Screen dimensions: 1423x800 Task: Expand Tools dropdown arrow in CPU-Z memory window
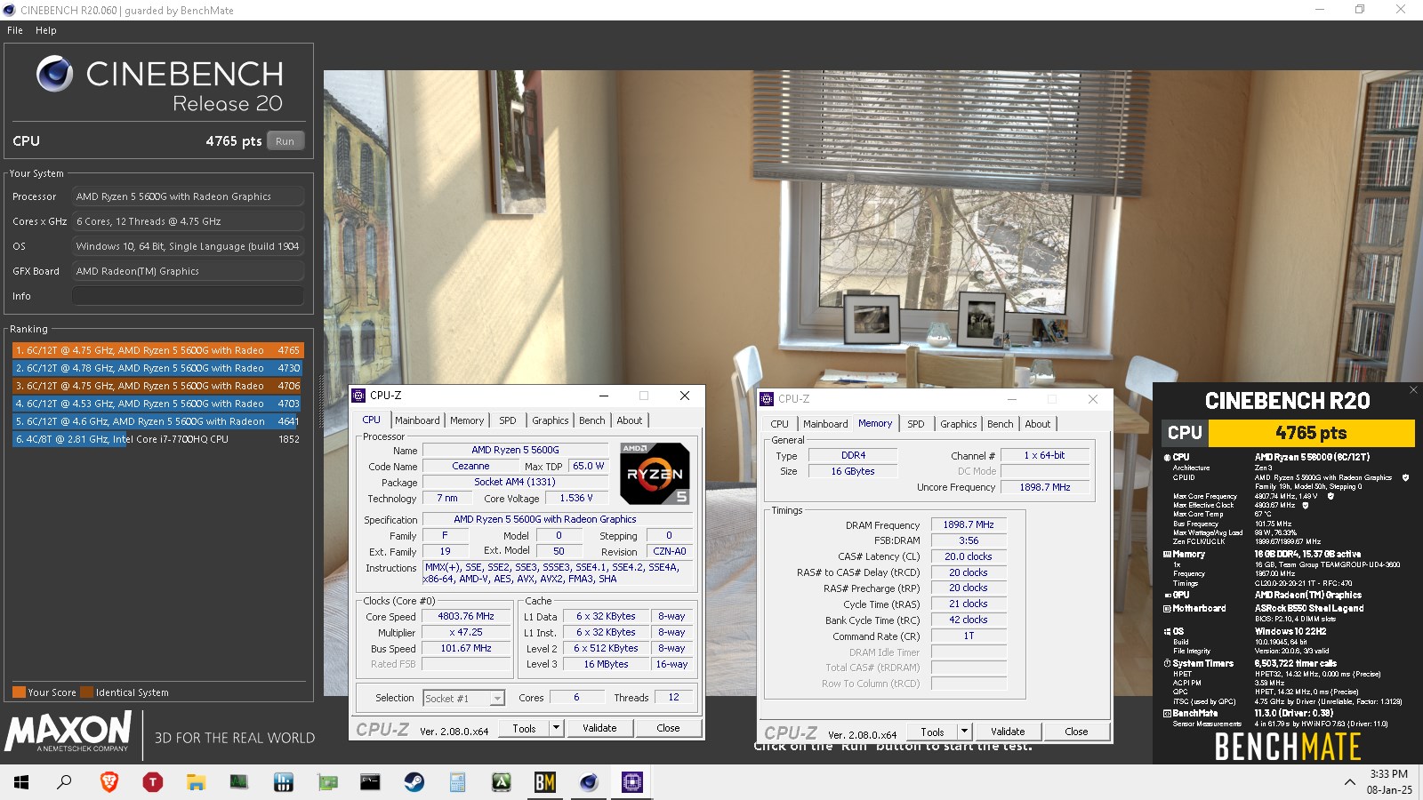pos(964,732)
